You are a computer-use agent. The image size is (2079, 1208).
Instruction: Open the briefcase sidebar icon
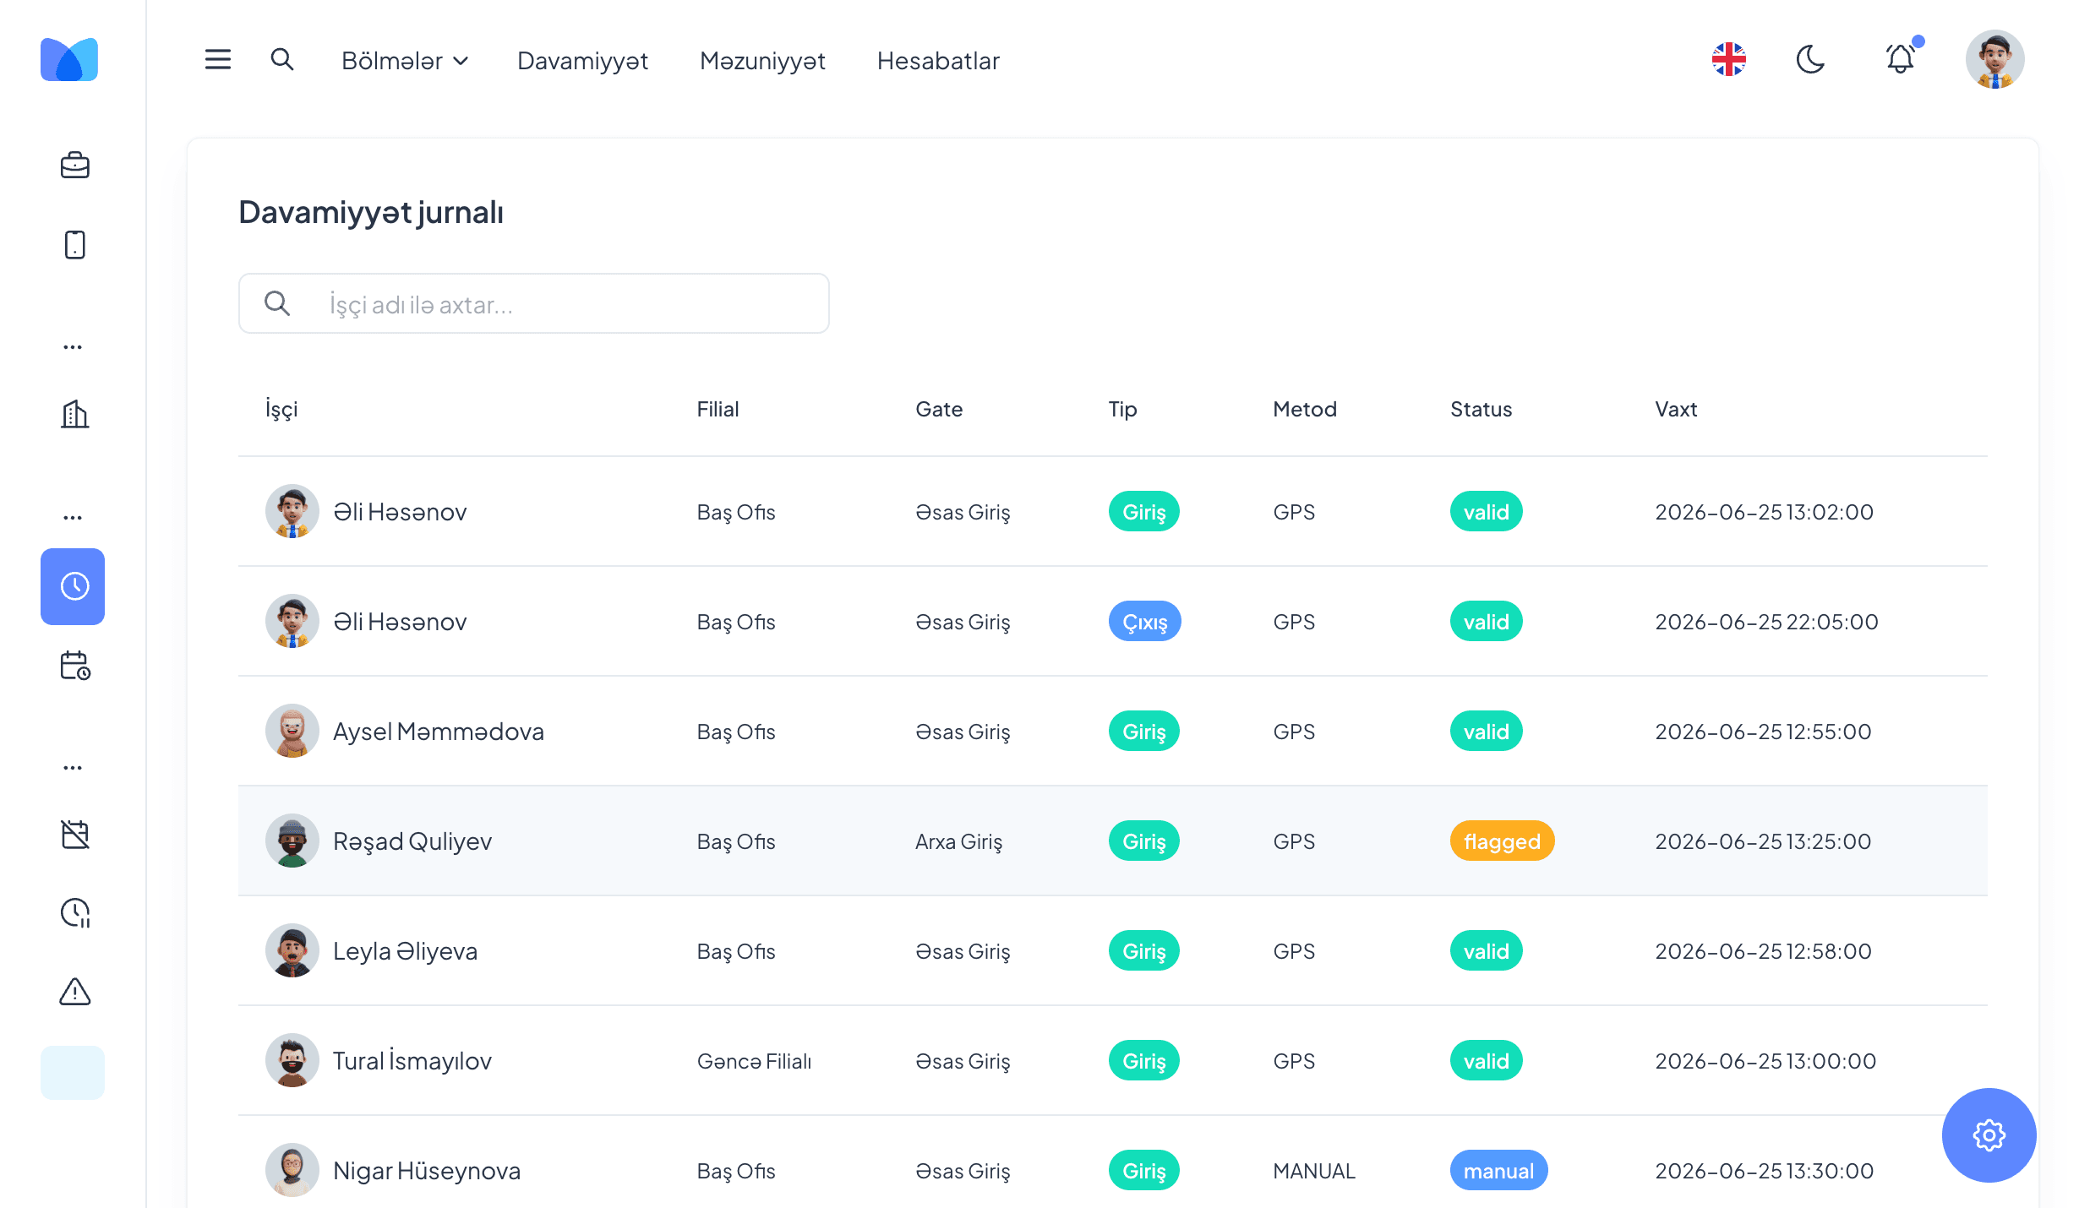point(74,165)
